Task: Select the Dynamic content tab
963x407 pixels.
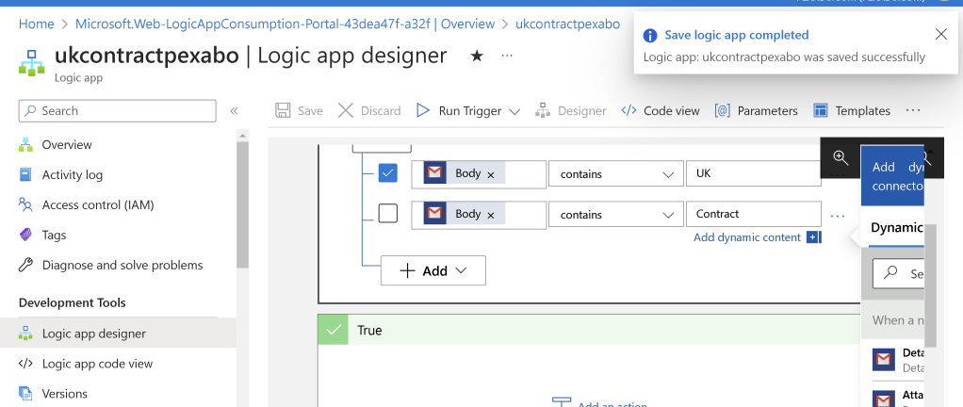Action: pyautogui.click(x=897, y=228)
